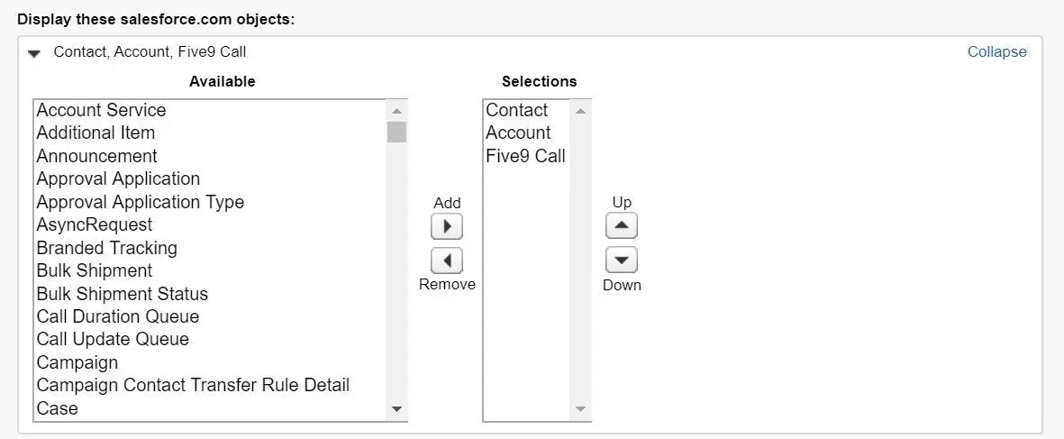Screen dimensions: 1064x439
Task: Click the Remove left-arrow button
Action: tap(447, 261)
